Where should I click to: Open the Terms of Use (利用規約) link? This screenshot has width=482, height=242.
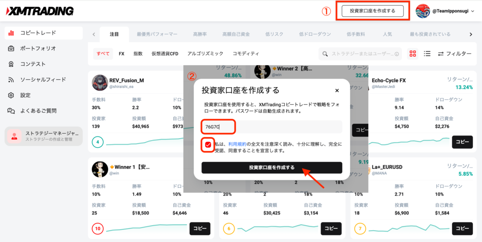(237, 144)
